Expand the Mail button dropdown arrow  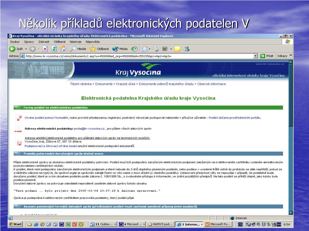click(150, 49)
